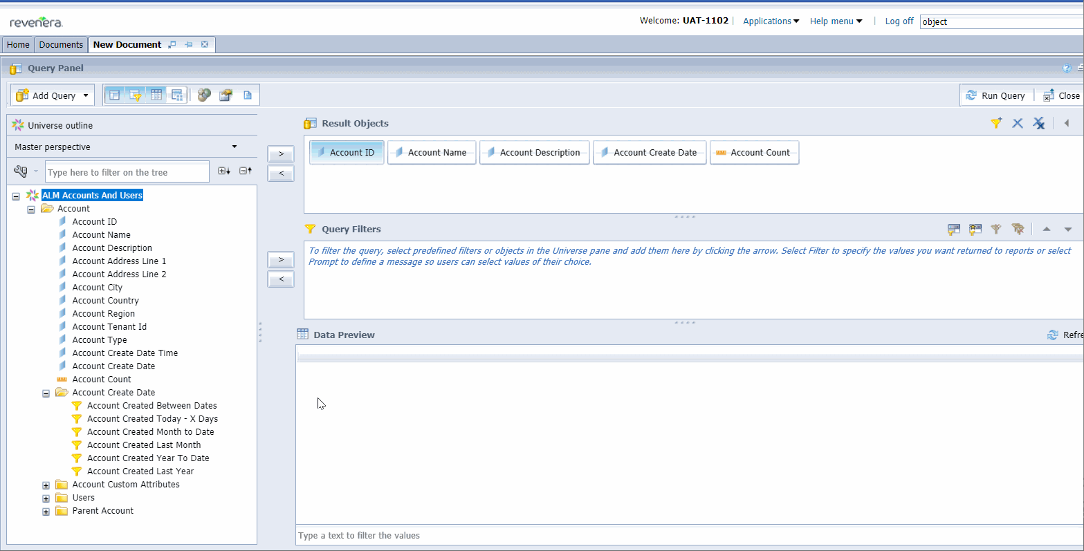This screenshot has height=551, width=1084.
Task: Select Account ID in the universe tree
Action: 95,221
